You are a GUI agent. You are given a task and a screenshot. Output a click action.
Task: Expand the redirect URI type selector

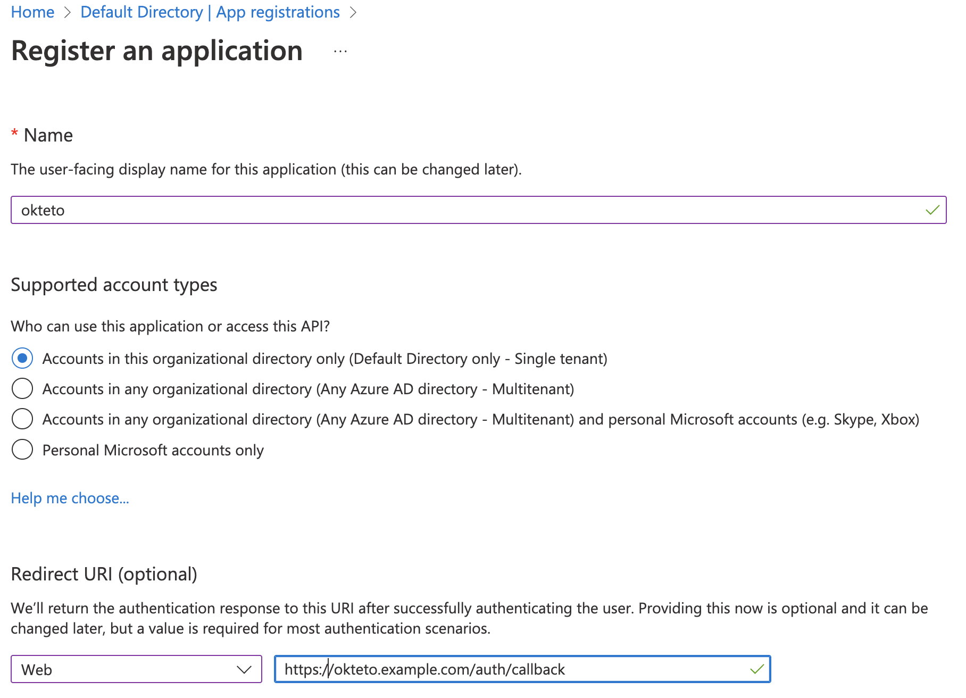(x=244, y=669)
